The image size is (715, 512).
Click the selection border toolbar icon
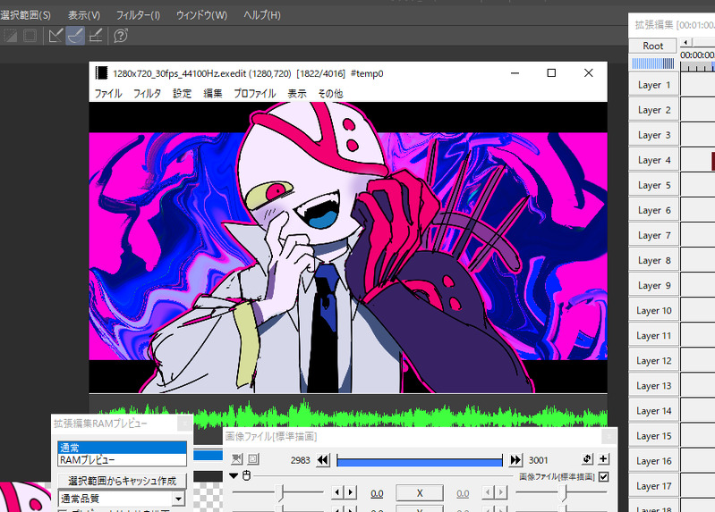point(30,36)
